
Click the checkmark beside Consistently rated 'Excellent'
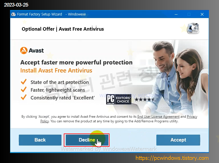(24, 97)
